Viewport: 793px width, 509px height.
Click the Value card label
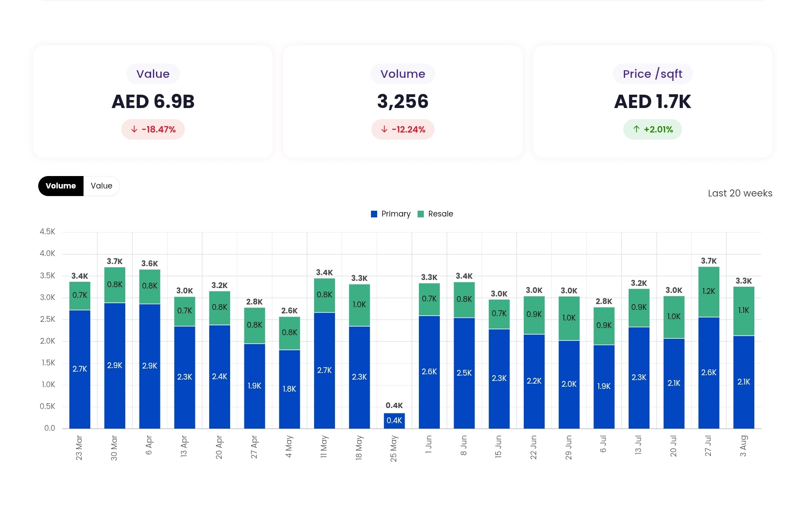tap(153, 74)
